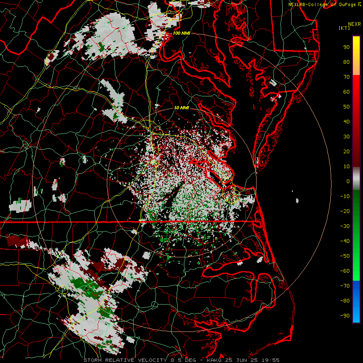Click the 100 NMI range ring label
This screenshot has height=363, width=363.
click(x=181, y=33)
